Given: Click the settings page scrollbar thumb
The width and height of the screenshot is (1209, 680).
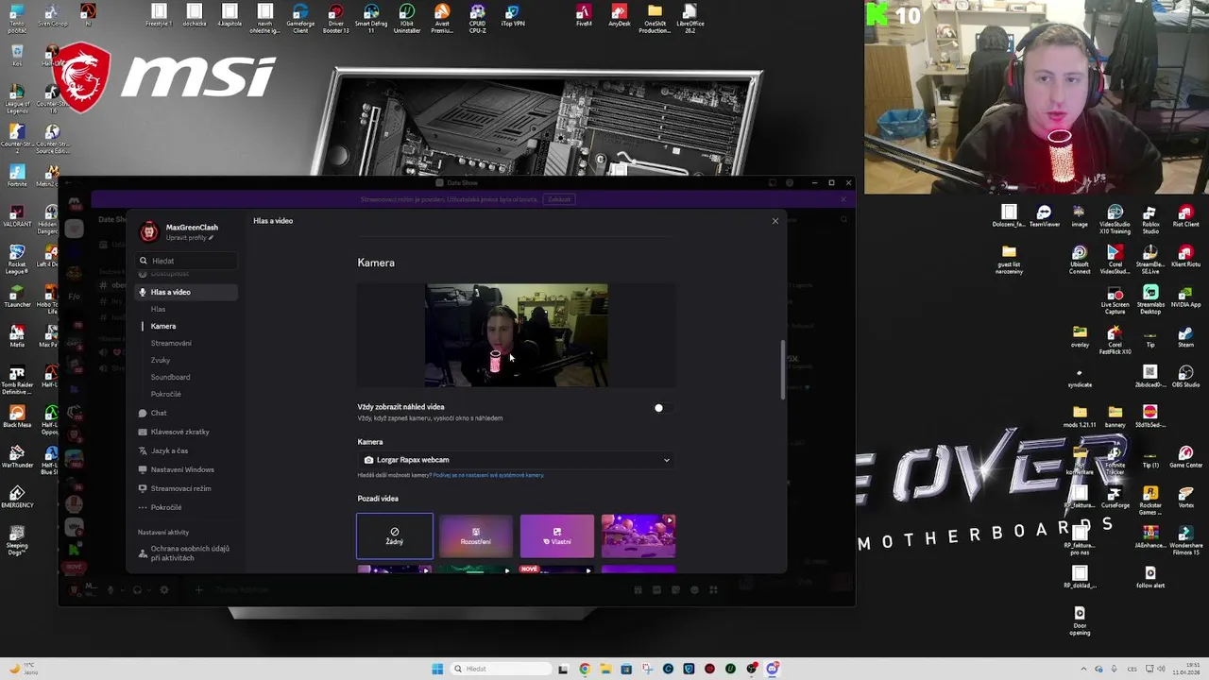Looking at the screenshot, I should click(782, 370).
